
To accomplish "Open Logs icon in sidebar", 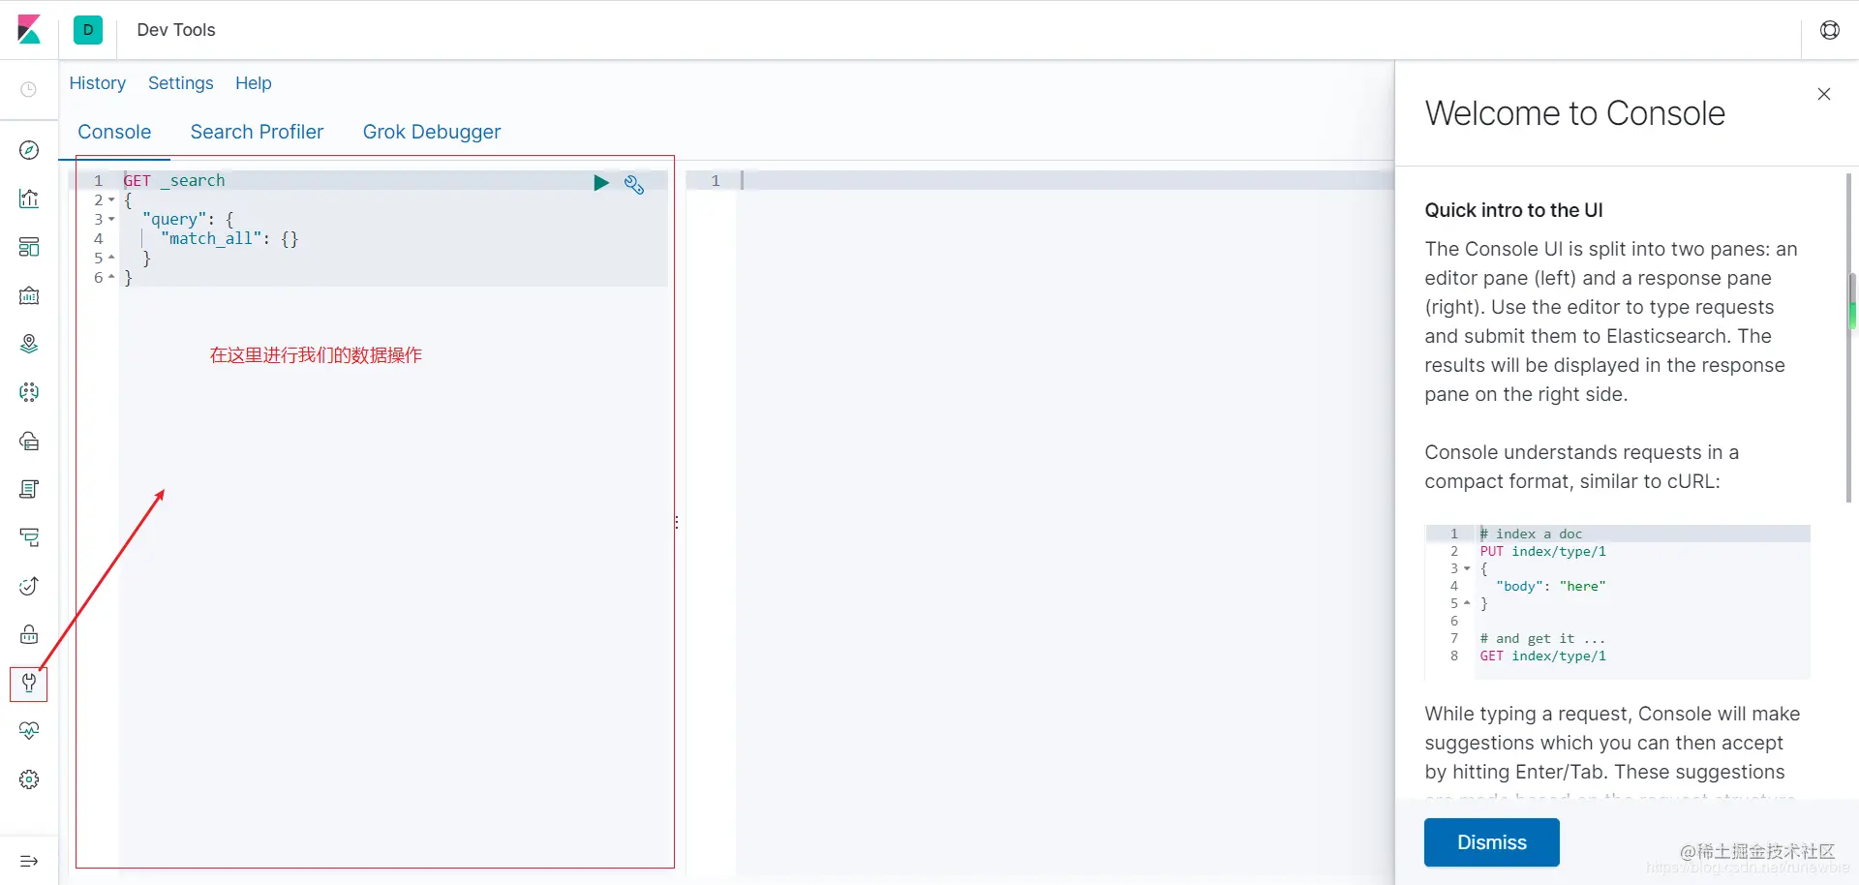I will click(x=29, y=489).
